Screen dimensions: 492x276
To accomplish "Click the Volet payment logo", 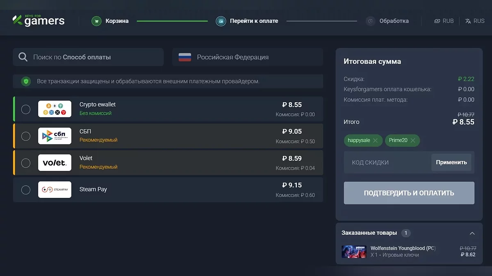I will point(55,163).
